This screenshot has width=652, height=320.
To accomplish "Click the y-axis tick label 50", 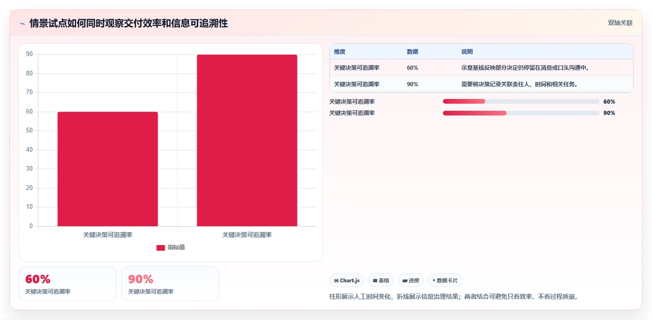I will pos(29,131).
